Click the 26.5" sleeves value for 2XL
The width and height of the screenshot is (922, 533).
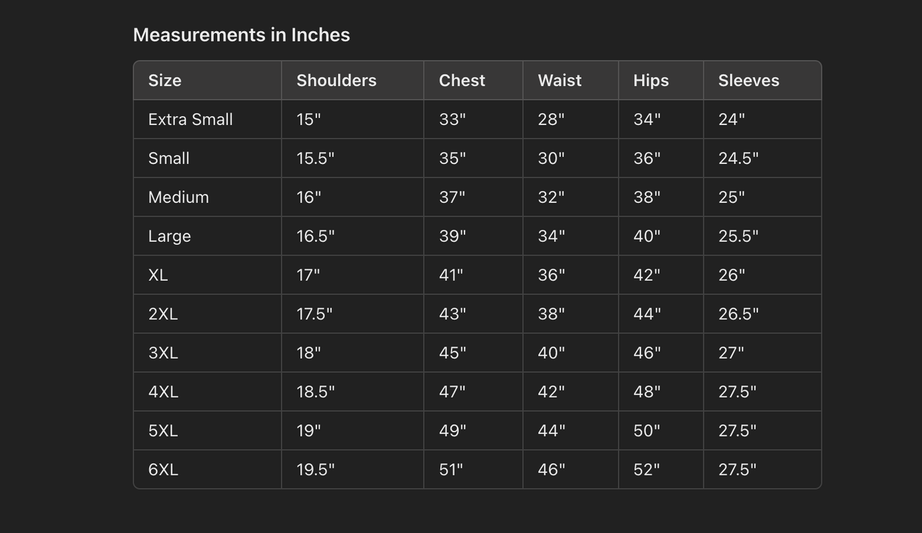point(738,314)
